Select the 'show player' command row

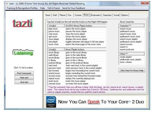point(77,39)
